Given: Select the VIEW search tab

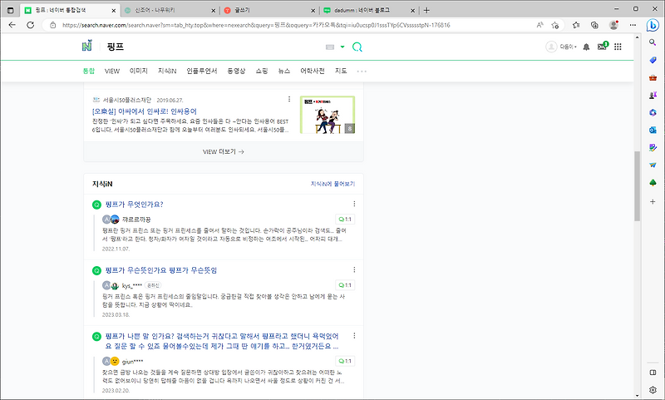Looking at the screenshot, I should pyautogui.click(x=112, y=71).
